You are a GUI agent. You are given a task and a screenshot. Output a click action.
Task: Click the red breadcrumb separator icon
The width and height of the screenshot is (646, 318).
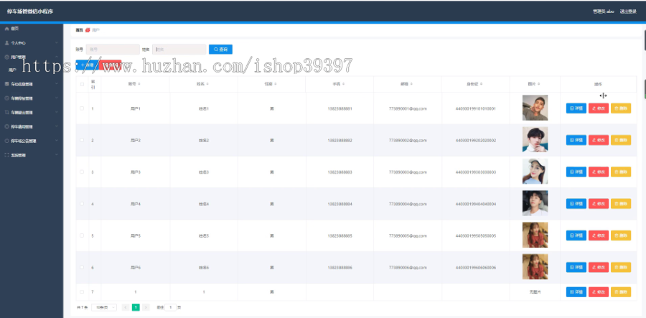[x=88, y=30]
